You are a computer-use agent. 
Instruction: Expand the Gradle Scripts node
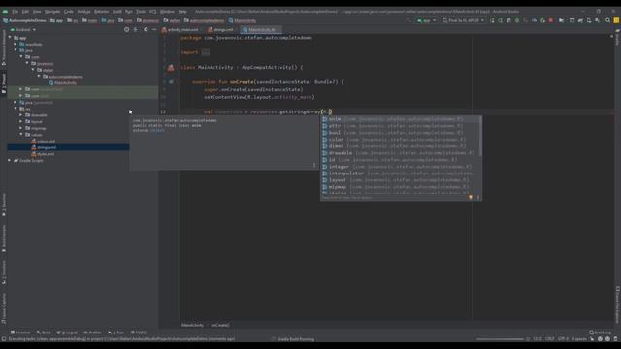[x=10, y=160]
